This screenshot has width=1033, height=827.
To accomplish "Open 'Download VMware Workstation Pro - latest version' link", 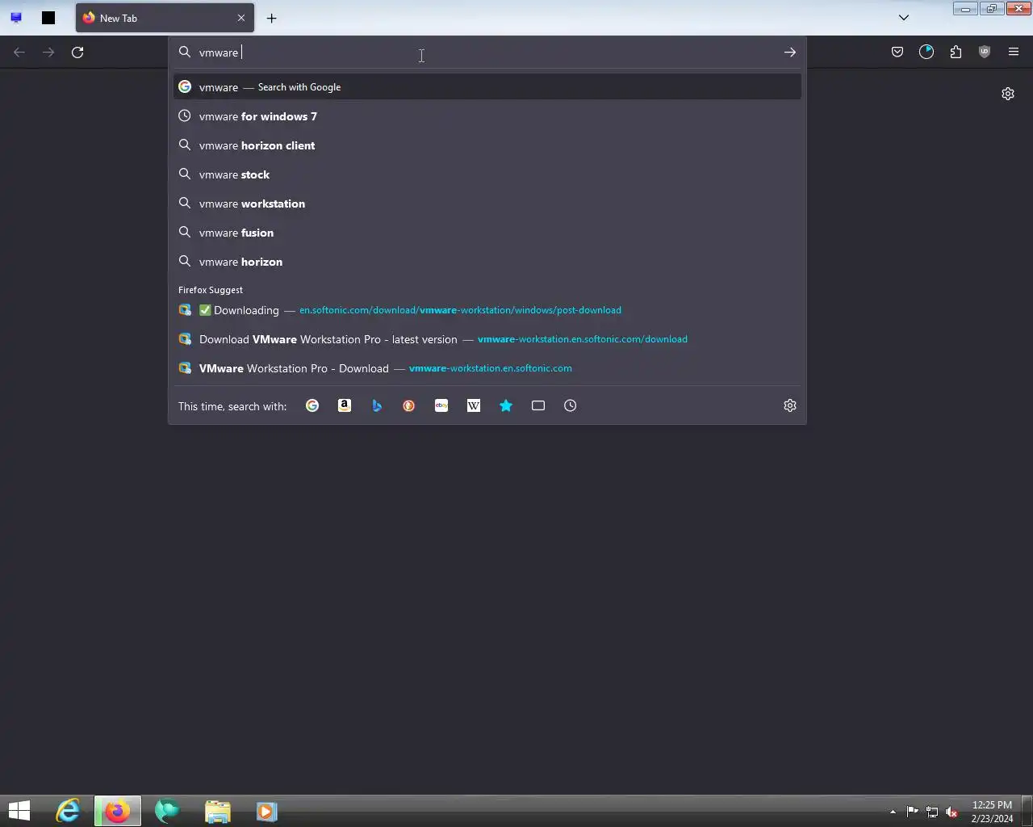I will (x=487, y=339).
